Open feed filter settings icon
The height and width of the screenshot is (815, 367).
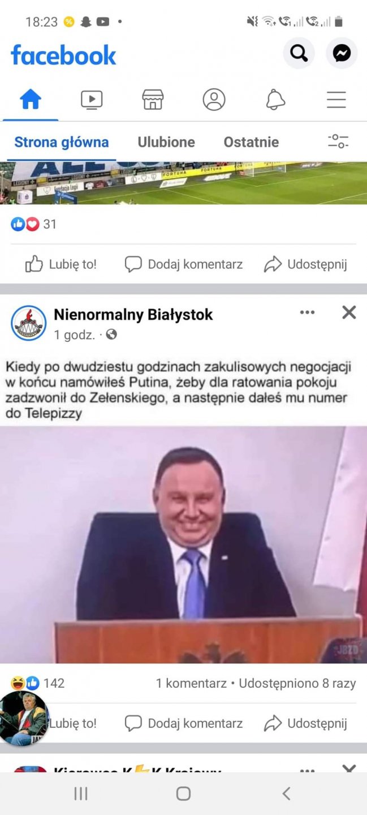338,141
